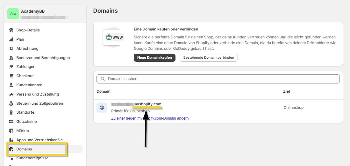Click the Checkout shopping cart icon
The width and height of the screenshot is (350, 166).
coord(11,76)
